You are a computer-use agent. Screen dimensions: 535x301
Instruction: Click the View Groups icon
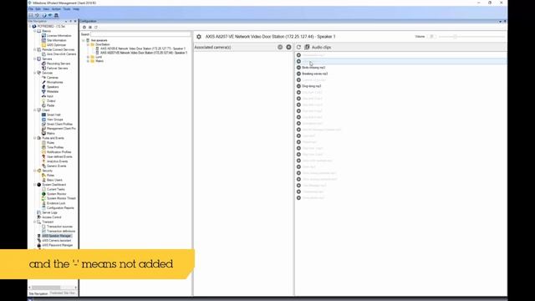click(43, 120)
